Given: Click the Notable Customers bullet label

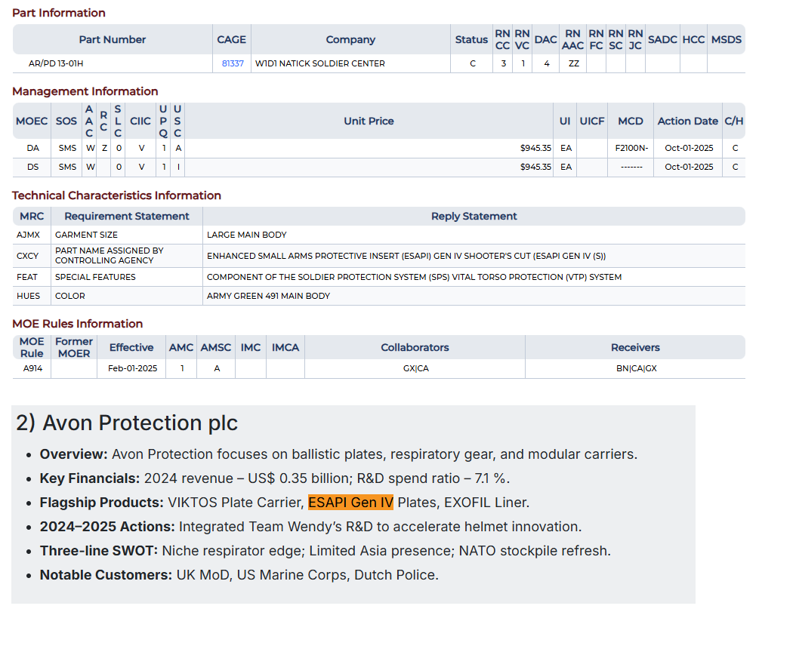Looking at the screenshot, I should 106,575.
